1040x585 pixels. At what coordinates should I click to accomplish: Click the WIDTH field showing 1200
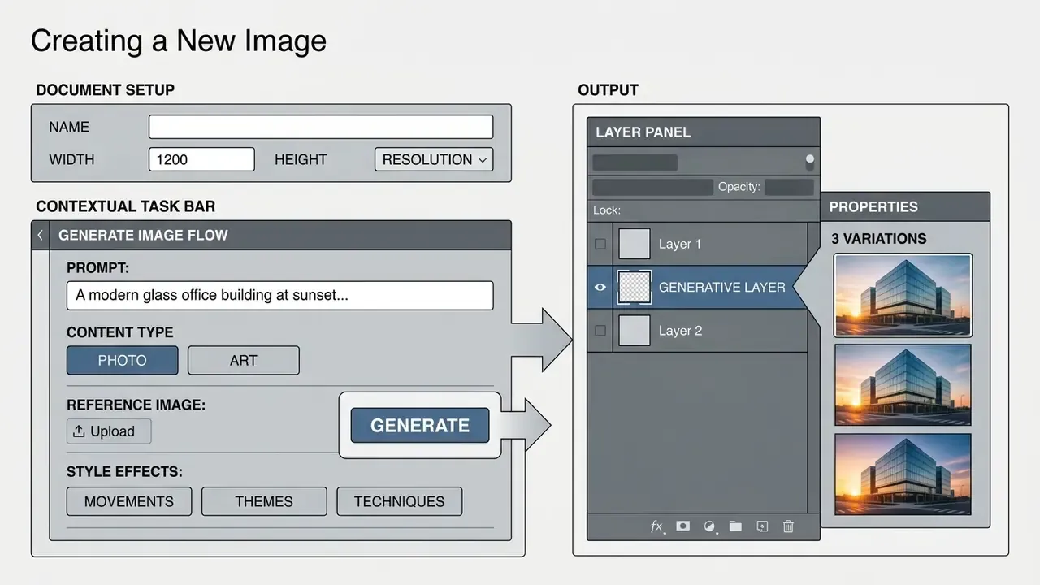click(201, 159)
